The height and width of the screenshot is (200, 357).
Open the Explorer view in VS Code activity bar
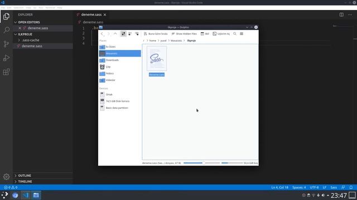6,16
